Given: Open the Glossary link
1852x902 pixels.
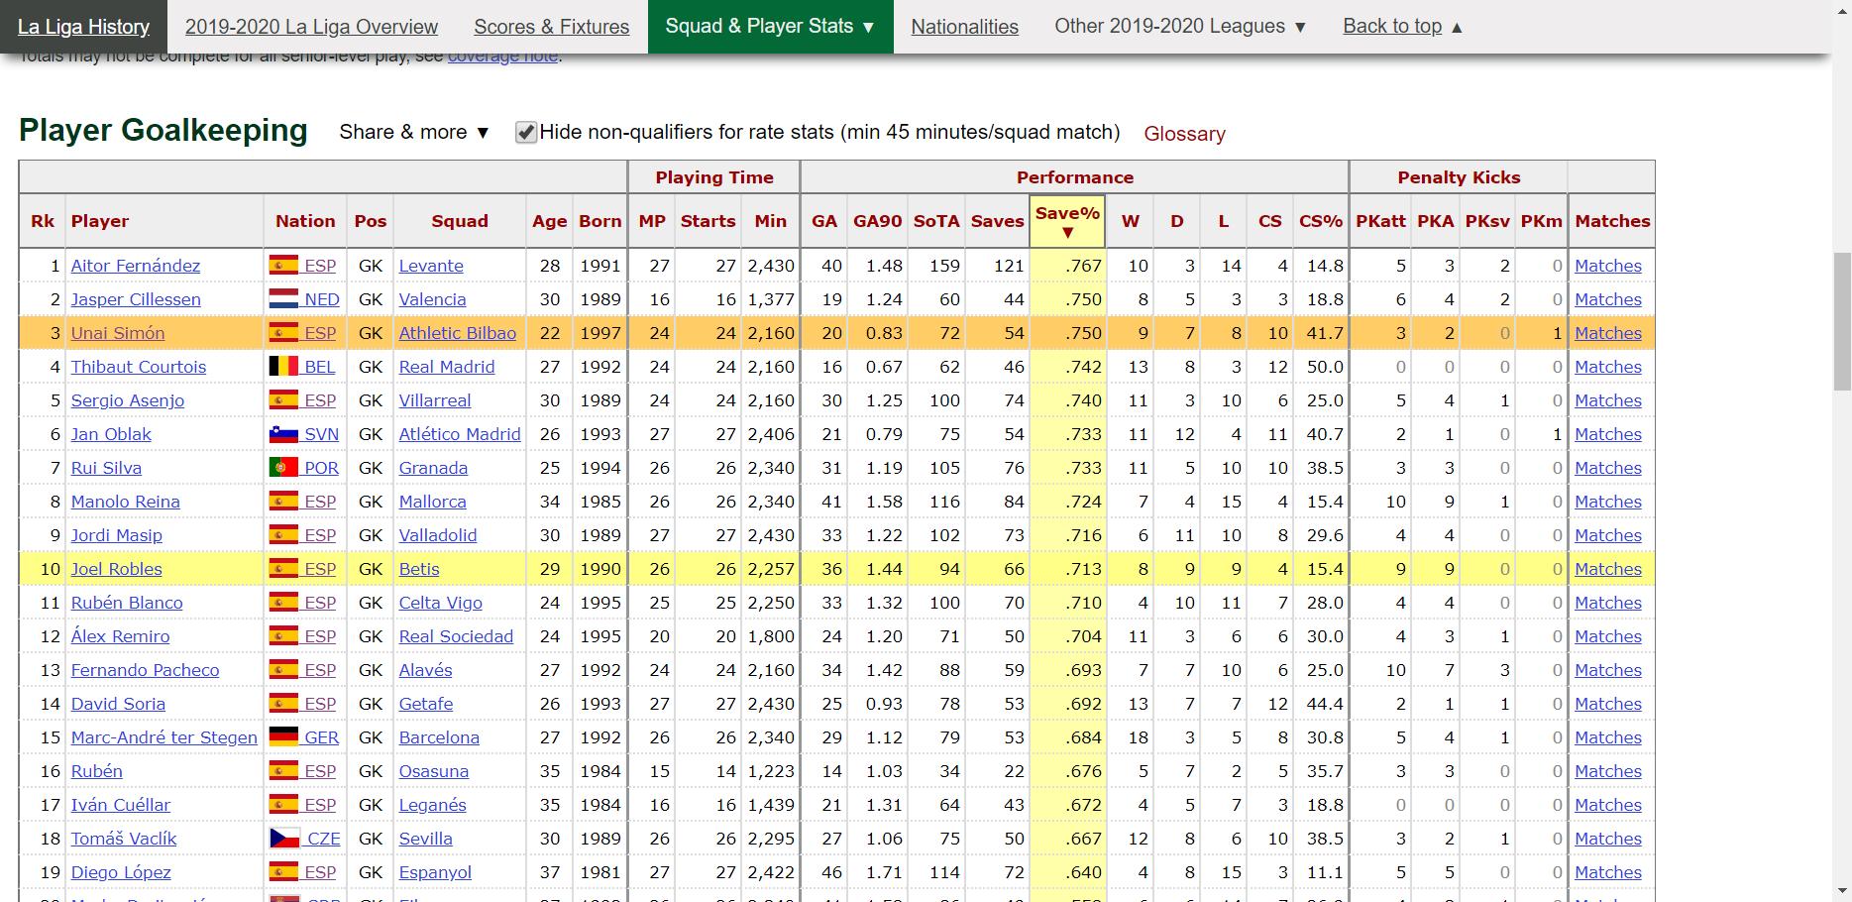Looking at the screenshot, I should pyautogui.click(x=1184, y=134).
